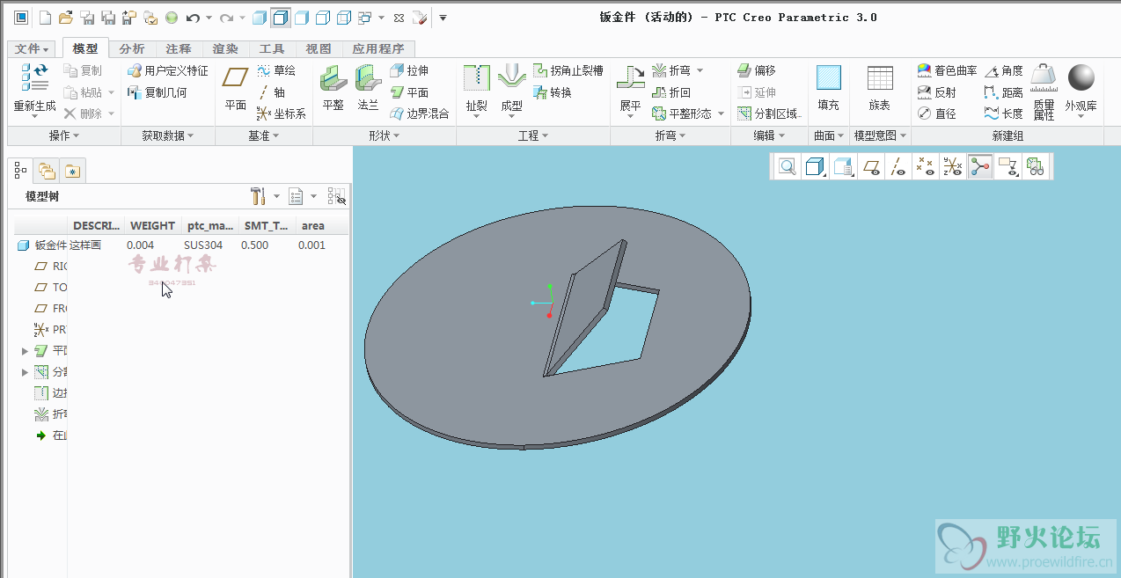Open the 工程 group dropdown
The height and width of the screenshot is (578, 1121).
coord(533,135)
